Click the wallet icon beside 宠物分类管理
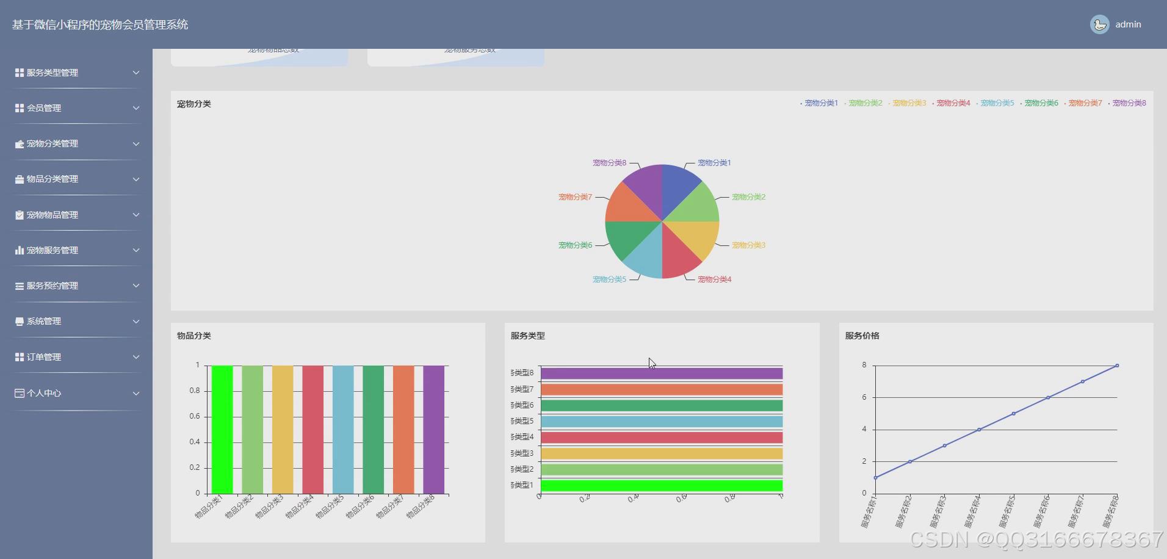1167x559 pixels. pyautogui.click(x=20, y=144)
